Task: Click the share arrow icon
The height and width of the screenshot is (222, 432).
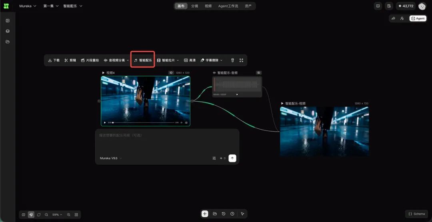Action: [x=394, y=18]
